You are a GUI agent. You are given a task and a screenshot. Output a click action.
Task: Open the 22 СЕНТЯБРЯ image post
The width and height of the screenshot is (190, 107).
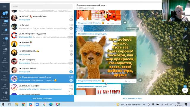tap(99, 92)
